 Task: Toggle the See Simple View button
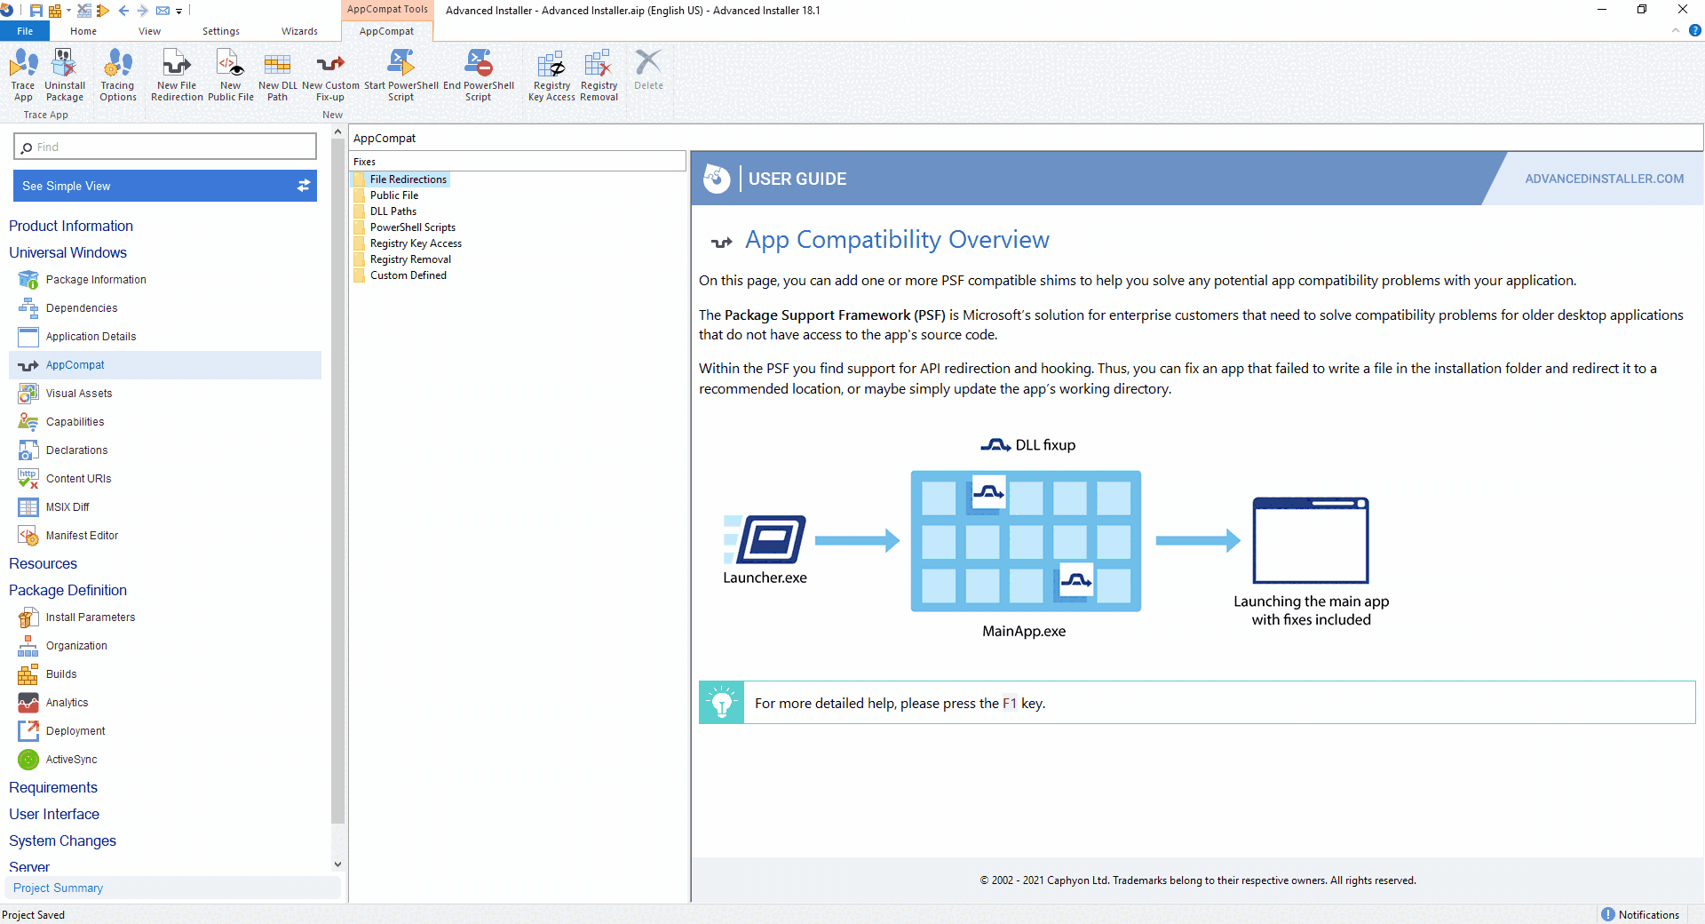pos(165,186)
